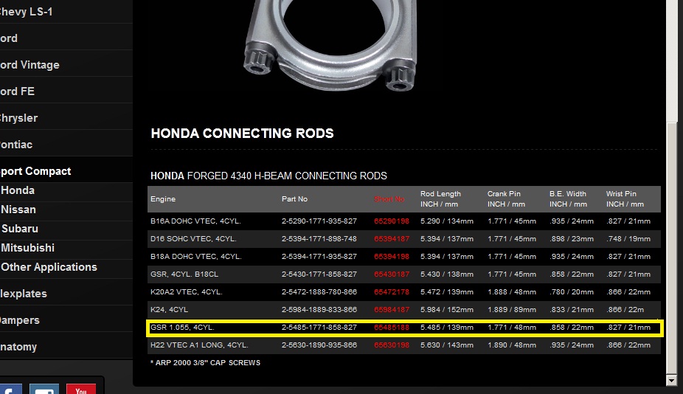Open the Ford FE sidebar link

[18, 91]
